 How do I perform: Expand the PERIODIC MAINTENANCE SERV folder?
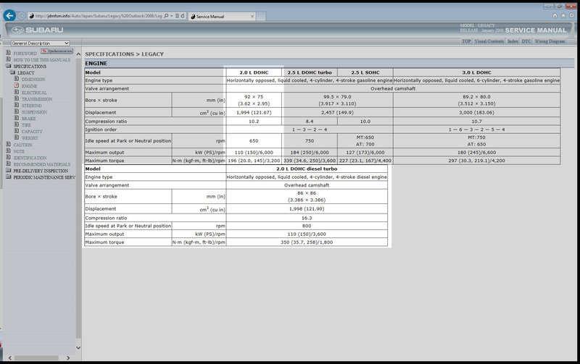point(9,177)
